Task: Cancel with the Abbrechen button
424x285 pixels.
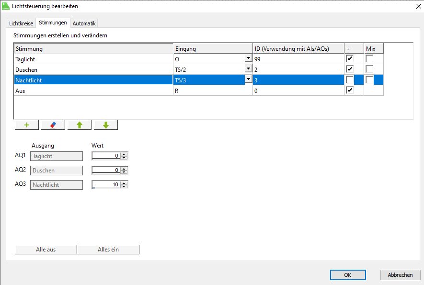Action: [400, 275]
